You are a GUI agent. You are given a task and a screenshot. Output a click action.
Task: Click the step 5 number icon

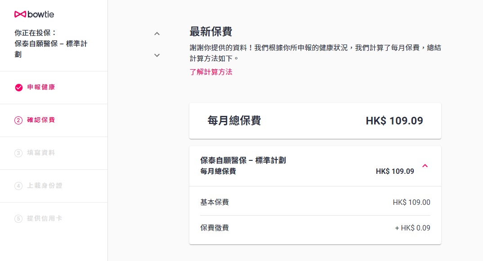(18, 219)
